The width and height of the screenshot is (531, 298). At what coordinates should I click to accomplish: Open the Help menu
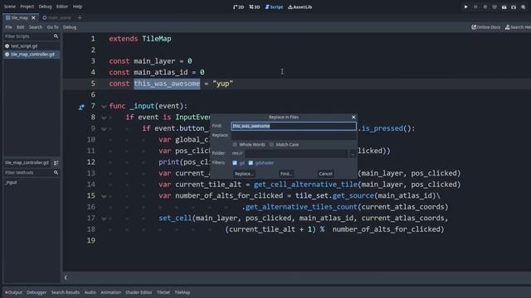(x=77, y=7)
